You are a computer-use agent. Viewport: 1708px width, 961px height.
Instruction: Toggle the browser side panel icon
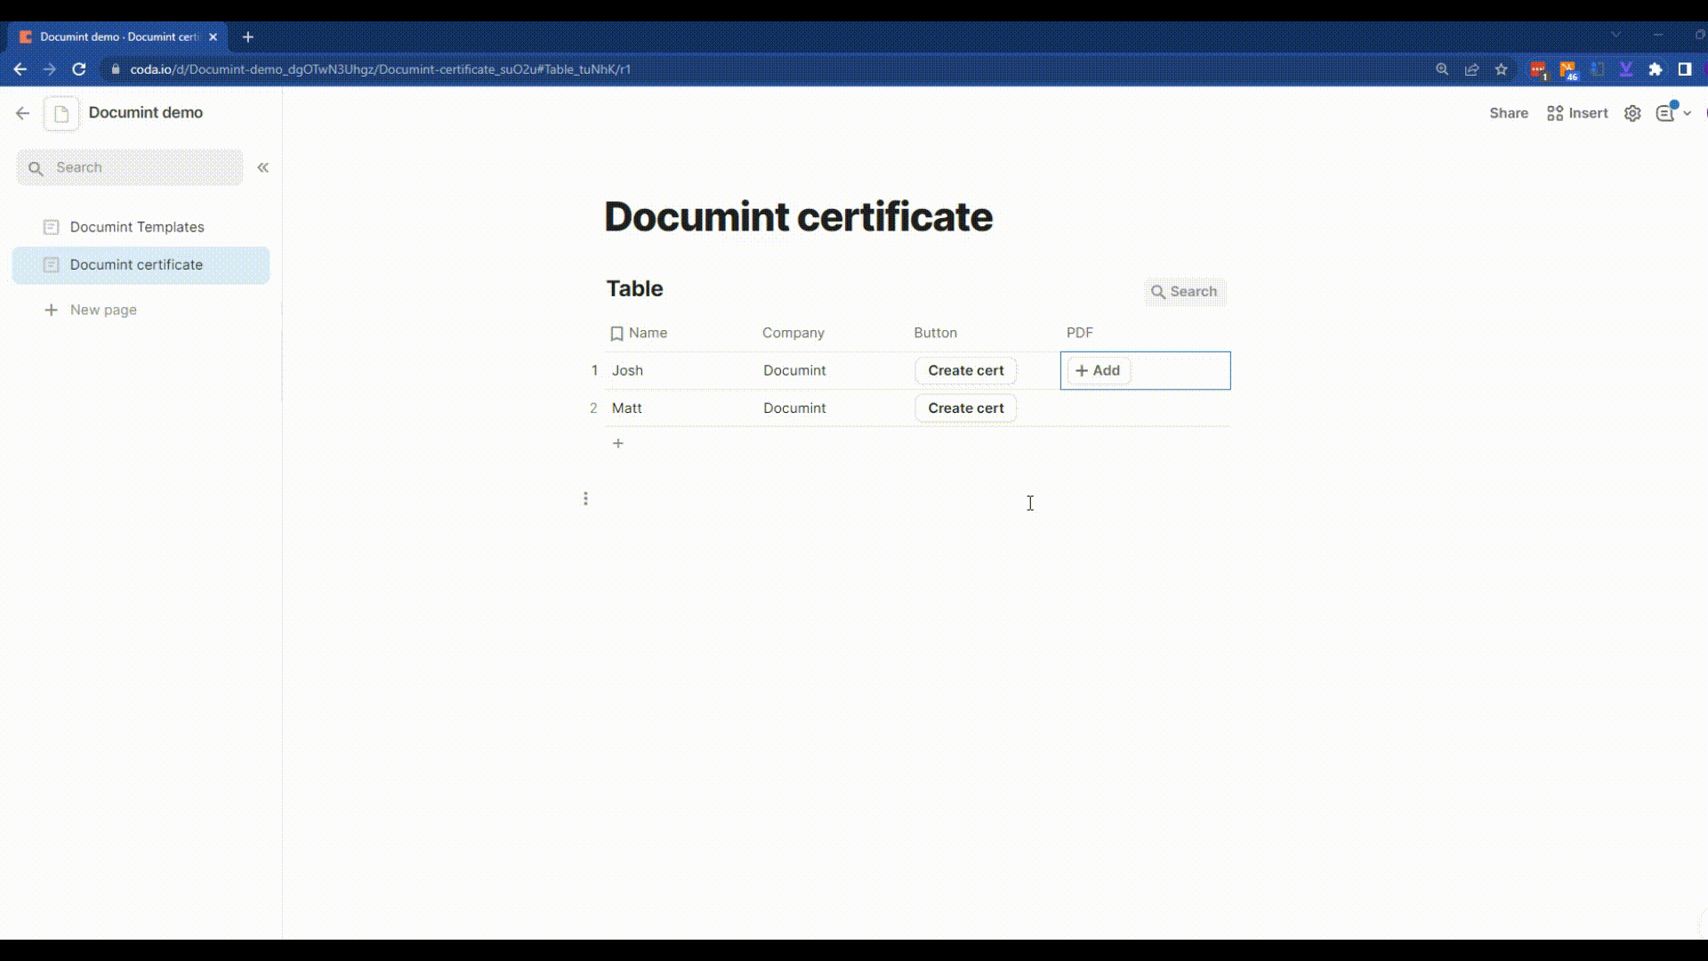pos(1685,69)
